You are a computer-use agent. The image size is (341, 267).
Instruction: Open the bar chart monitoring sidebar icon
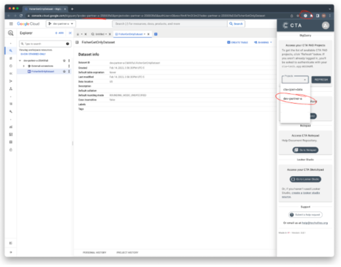tap(11, 127)
